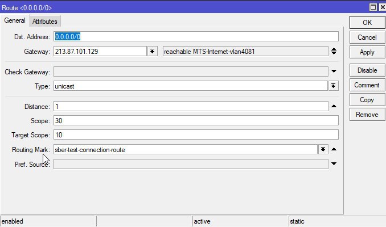Add or remove gateway using up-down arrows
Image resolution: width=386 pixels, height=227 pixels.
pos(334,51)
